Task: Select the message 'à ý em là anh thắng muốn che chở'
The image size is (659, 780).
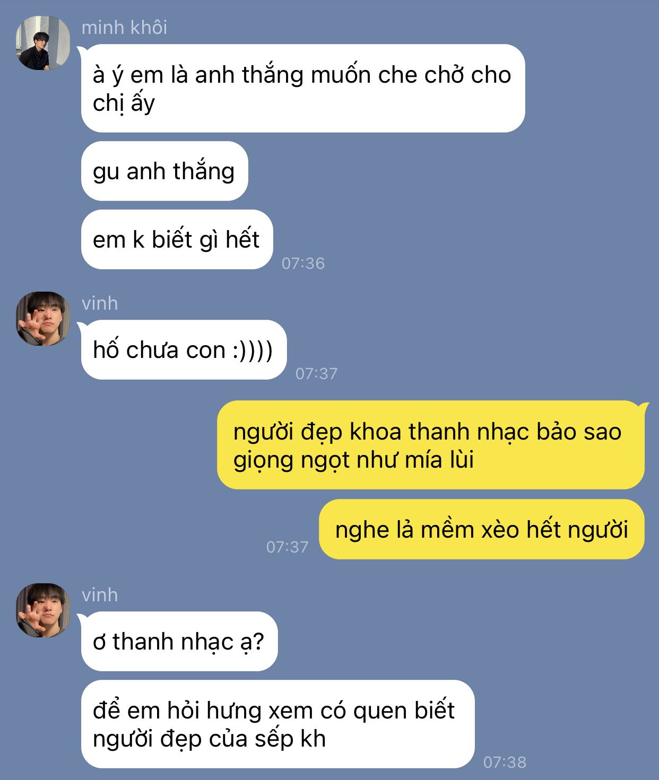Action: click(303, 89)
